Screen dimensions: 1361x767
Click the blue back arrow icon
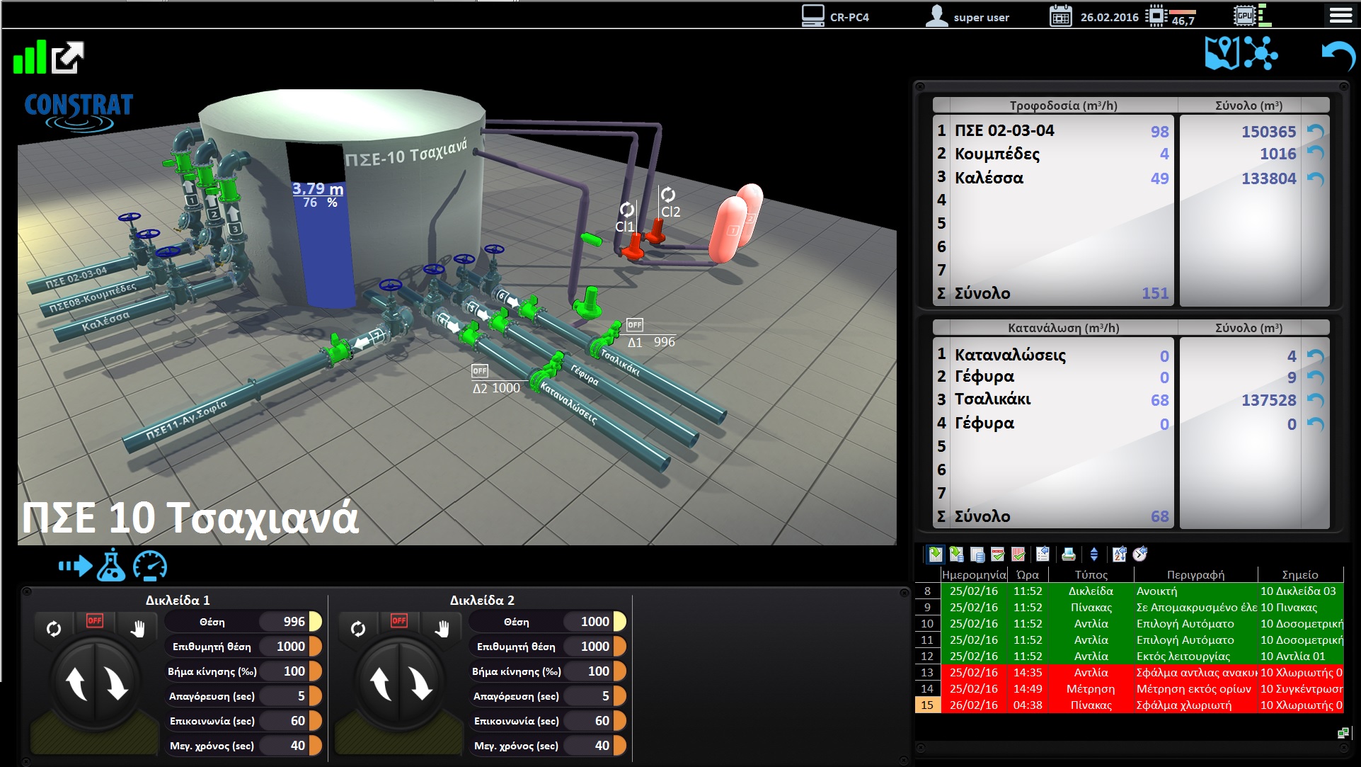1338,55
